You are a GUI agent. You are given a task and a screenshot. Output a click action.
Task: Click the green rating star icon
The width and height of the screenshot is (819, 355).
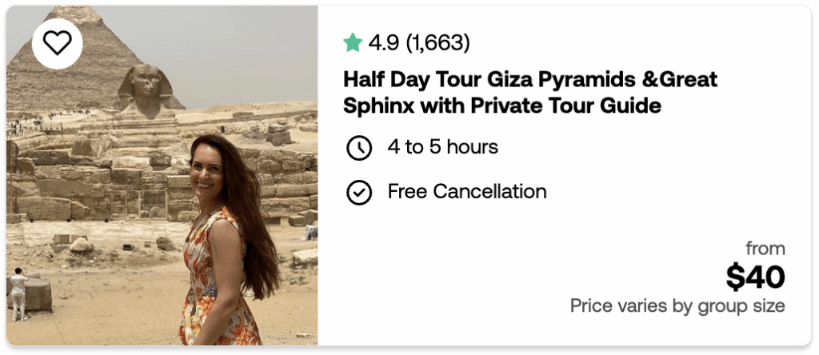353,42
